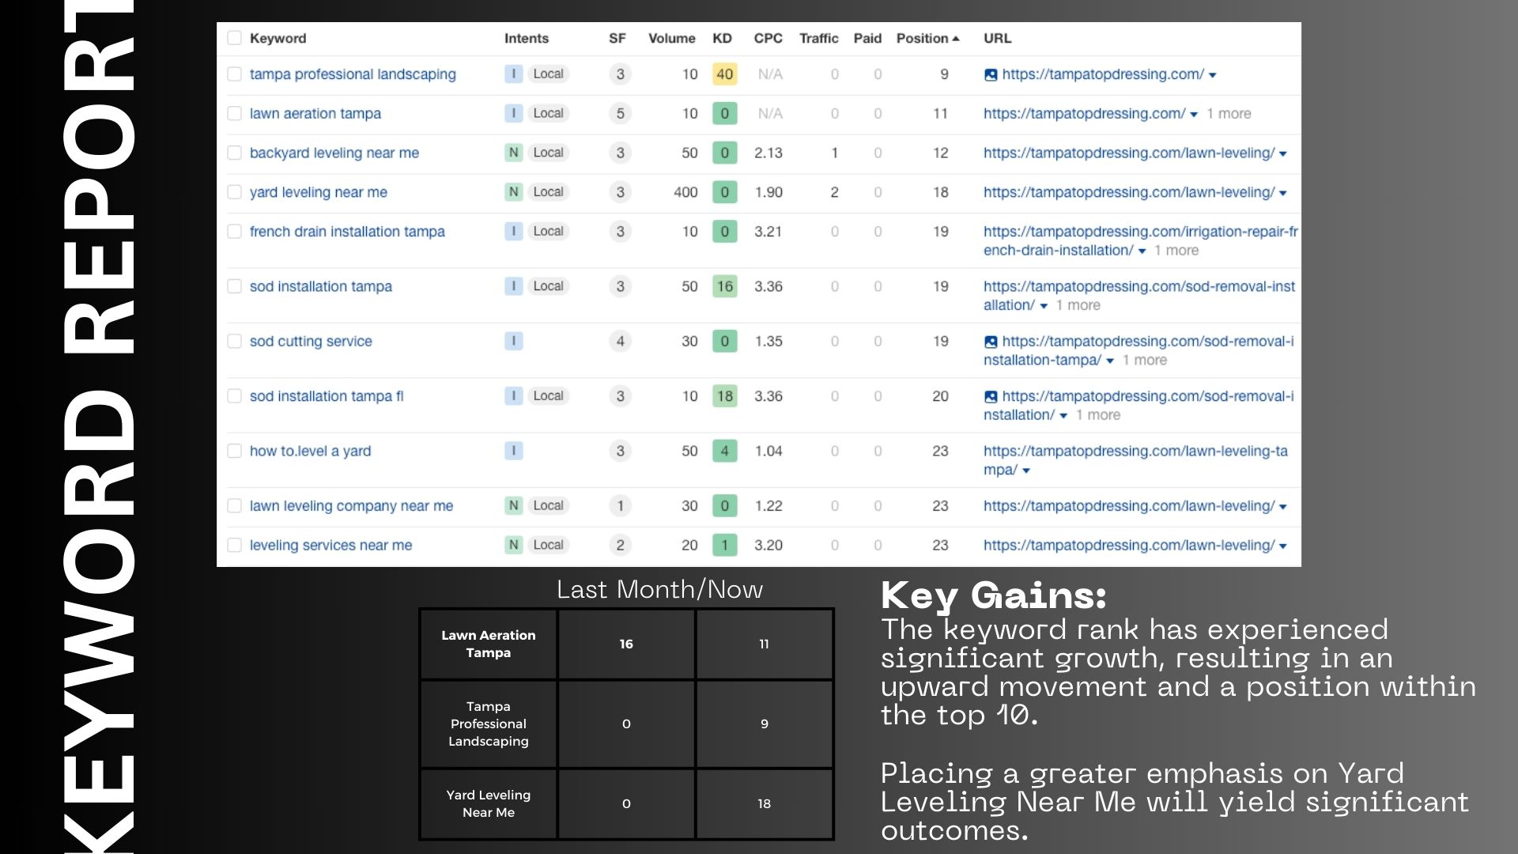The height and width of the screenshot is (854, 1518).
Task: Open the URL dropdown caret on yard leveling near me
Action: click(1282, 192)
